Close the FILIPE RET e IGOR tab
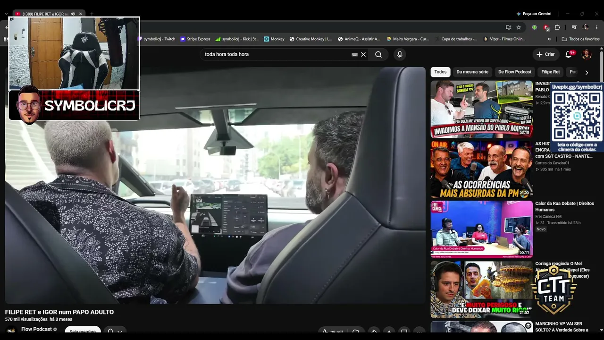The image size is (604, 340). pos(81,14)
